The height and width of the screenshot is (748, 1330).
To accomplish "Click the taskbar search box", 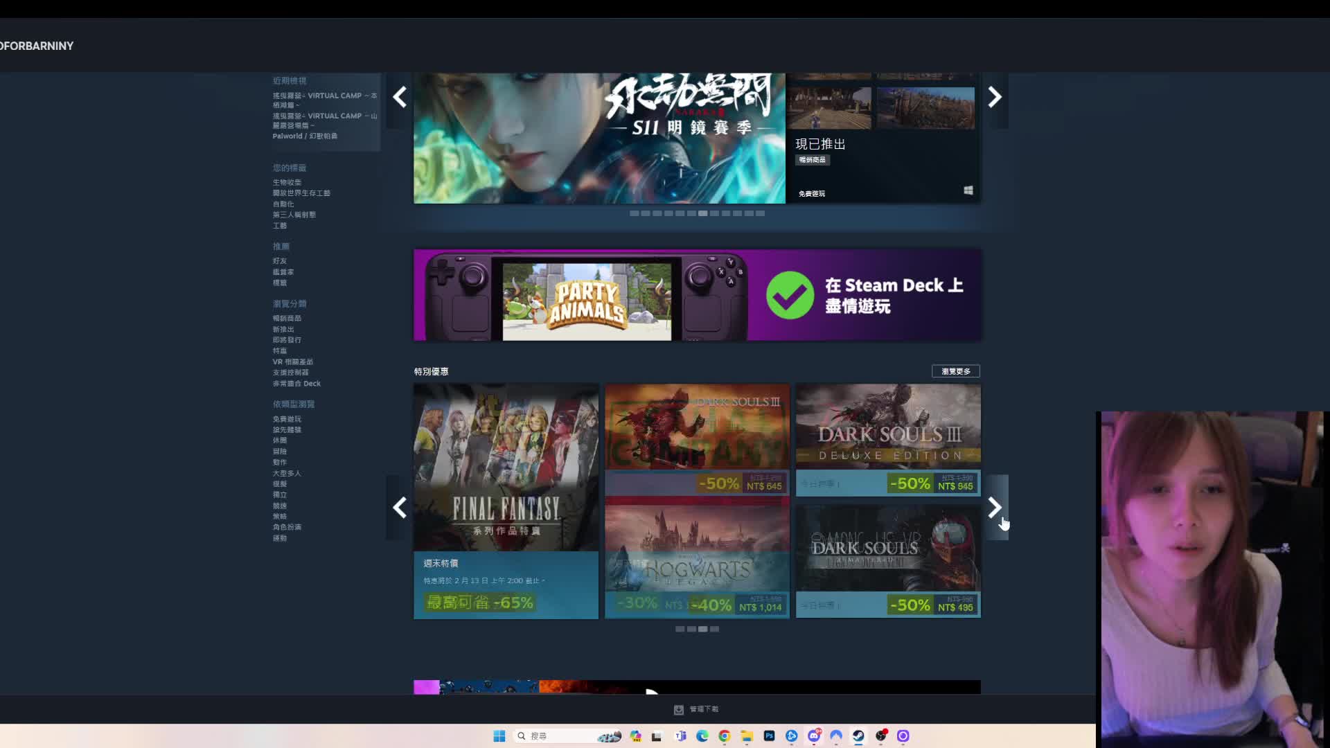I will pos(568,736).
